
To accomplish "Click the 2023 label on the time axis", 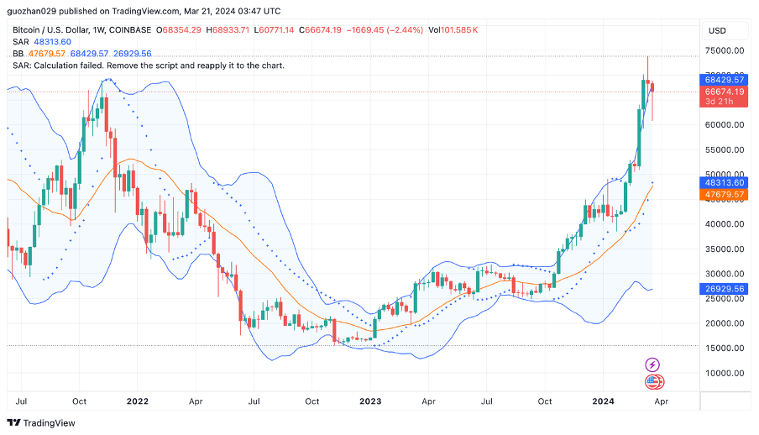I will point(370,401).
